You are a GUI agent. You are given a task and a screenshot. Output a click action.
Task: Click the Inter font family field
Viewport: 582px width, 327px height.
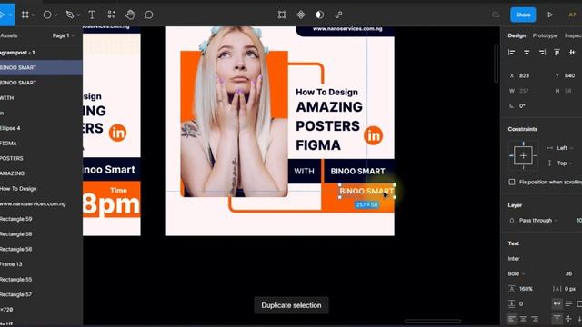click(x=514, y=258)
